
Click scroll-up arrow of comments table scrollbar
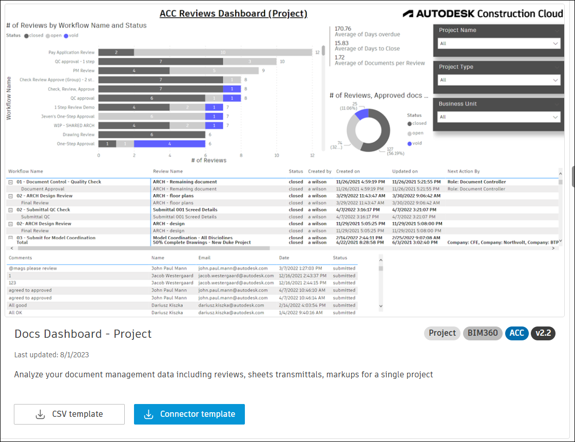coord(380,260)
